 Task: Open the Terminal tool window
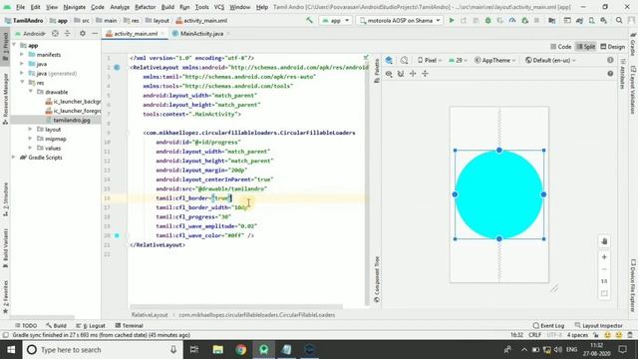[x=129, y=326]
